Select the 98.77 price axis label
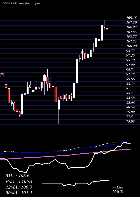 (130, 51)
